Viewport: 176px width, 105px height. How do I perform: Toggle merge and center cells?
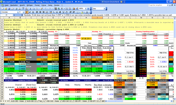pyautogui.click(x=47, y=12)
